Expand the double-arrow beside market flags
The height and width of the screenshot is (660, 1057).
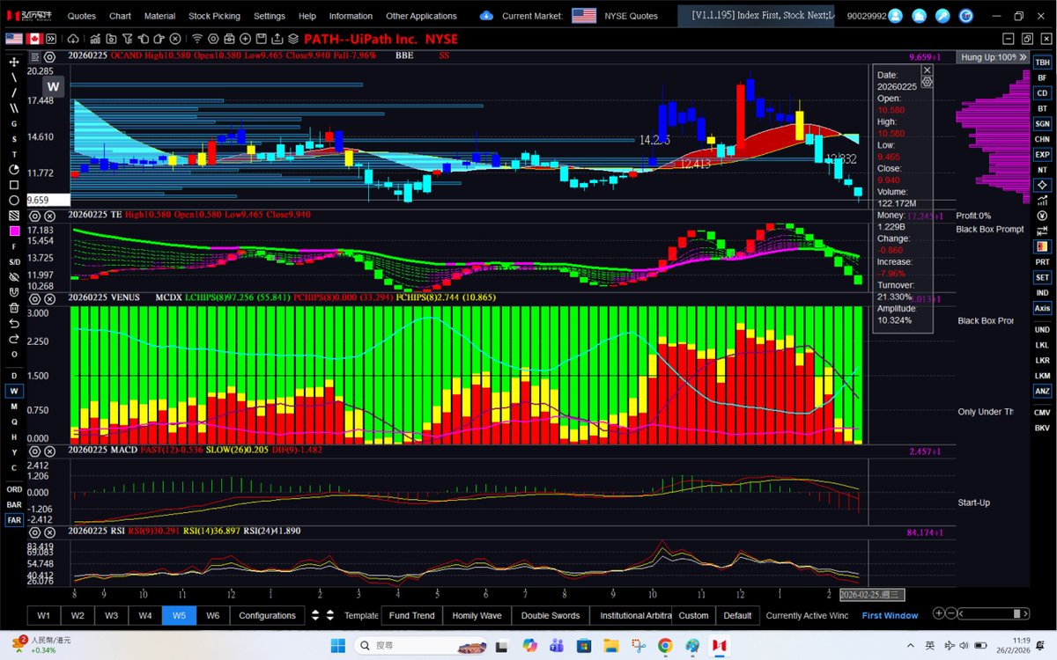tap(51, 39)
